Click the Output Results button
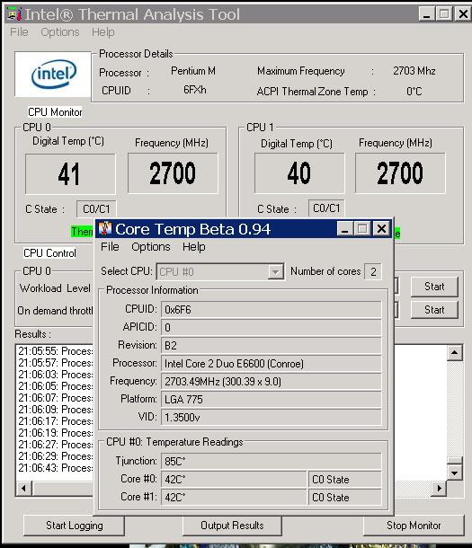472x548 pixels. point(232,526)
